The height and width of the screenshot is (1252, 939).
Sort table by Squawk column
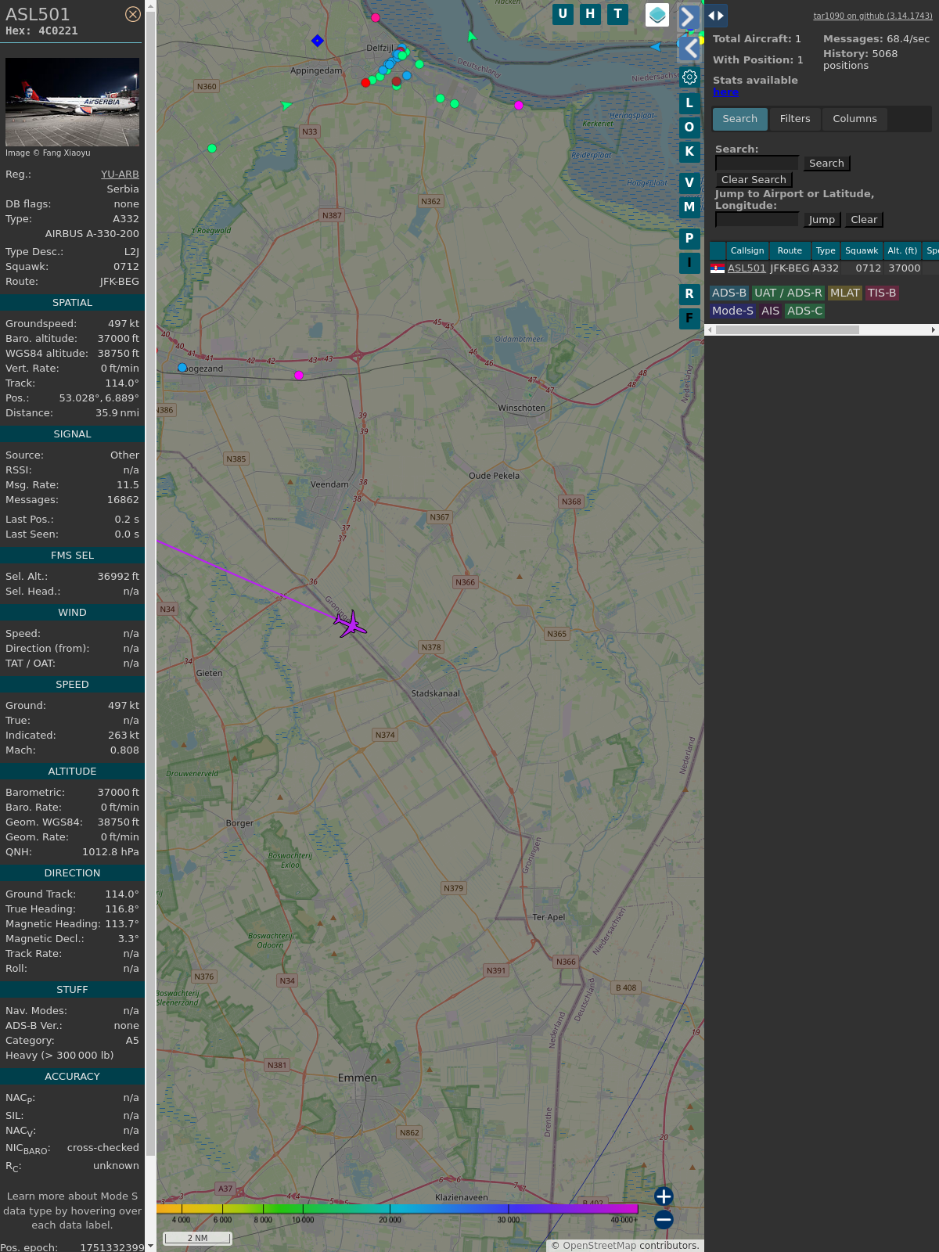[x=862, y=251]
